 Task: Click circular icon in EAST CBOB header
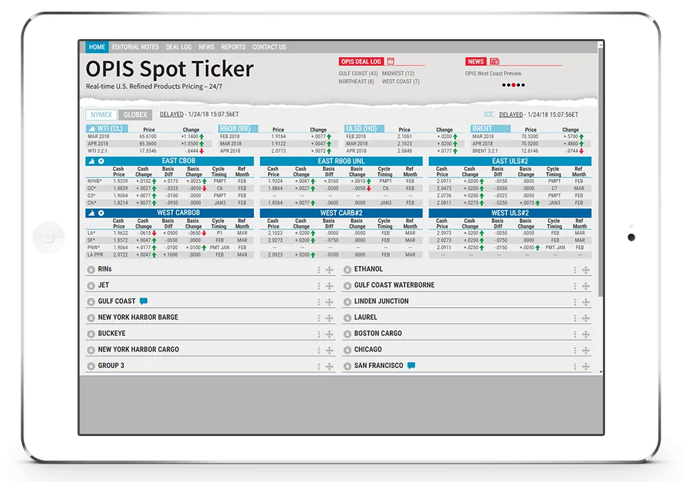[x=101, y=161]
